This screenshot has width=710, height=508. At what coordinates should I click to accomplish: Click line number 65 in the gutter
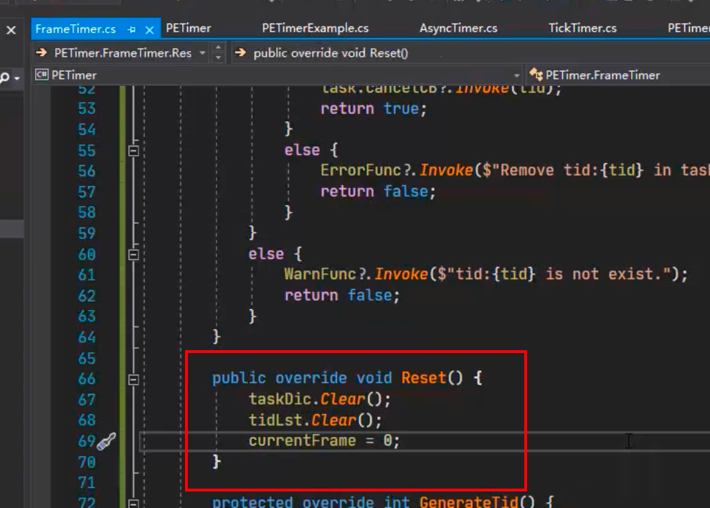[87, 359]
